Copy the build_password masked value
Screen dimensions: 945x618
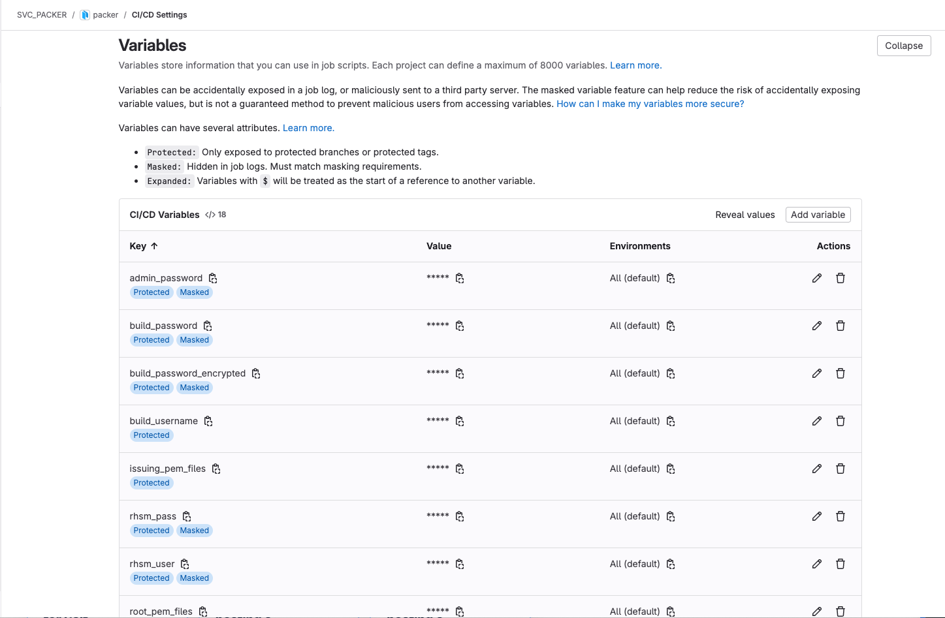pyautogui.click(x=459, y=325)
